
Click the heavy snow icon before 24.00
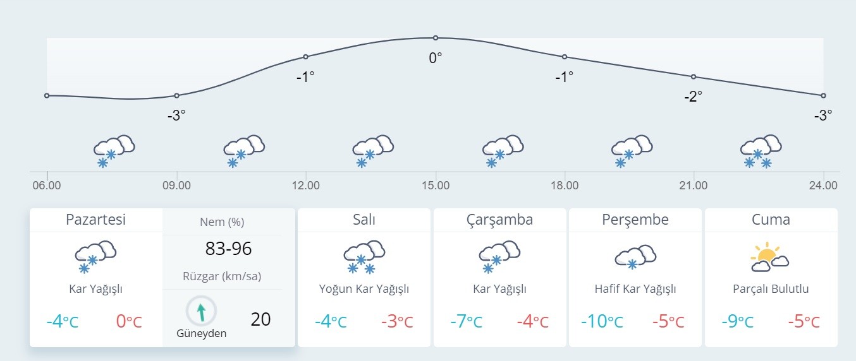click(761, 151)
